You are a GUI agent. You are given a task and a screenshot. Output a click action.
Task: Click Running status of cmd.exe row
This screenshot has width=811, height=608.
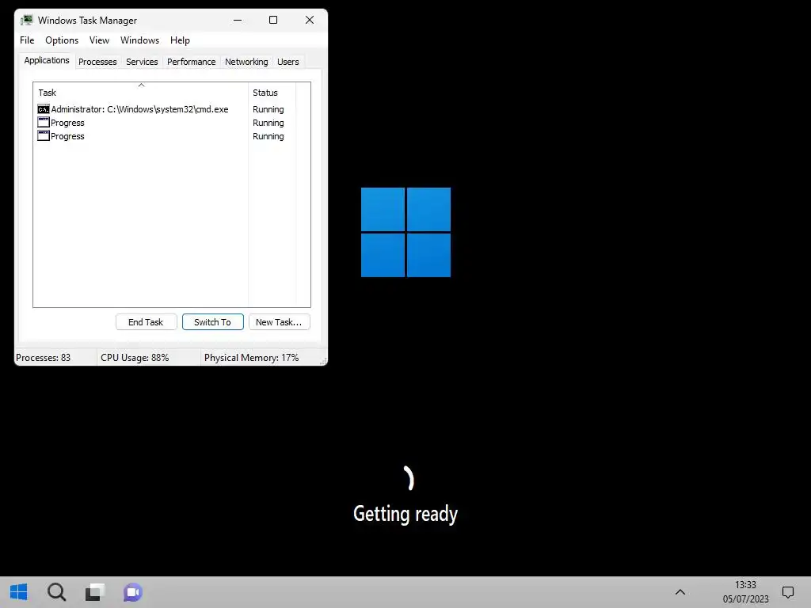point(268,109)
